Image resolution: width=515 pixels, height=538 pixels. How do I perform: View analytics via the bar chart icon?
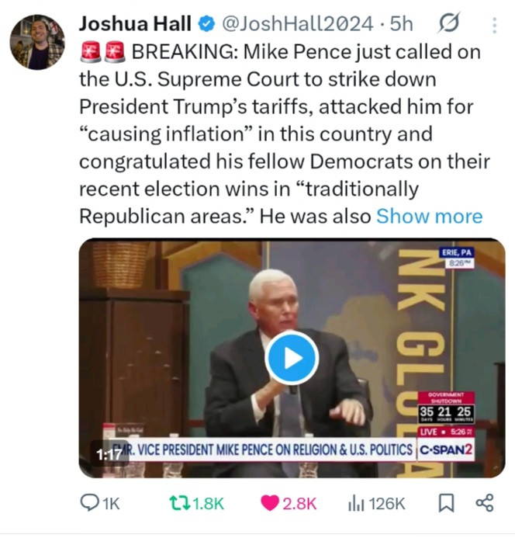click(356, 504)
